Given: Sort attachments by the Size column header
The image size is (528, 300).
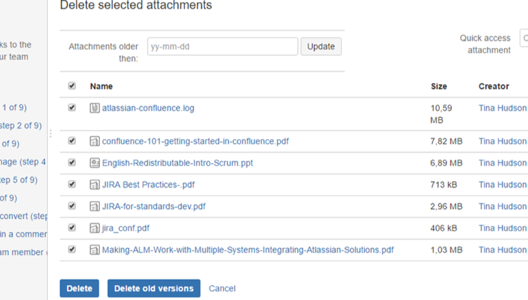Looking at the screenshot, I should pos(439,86).
